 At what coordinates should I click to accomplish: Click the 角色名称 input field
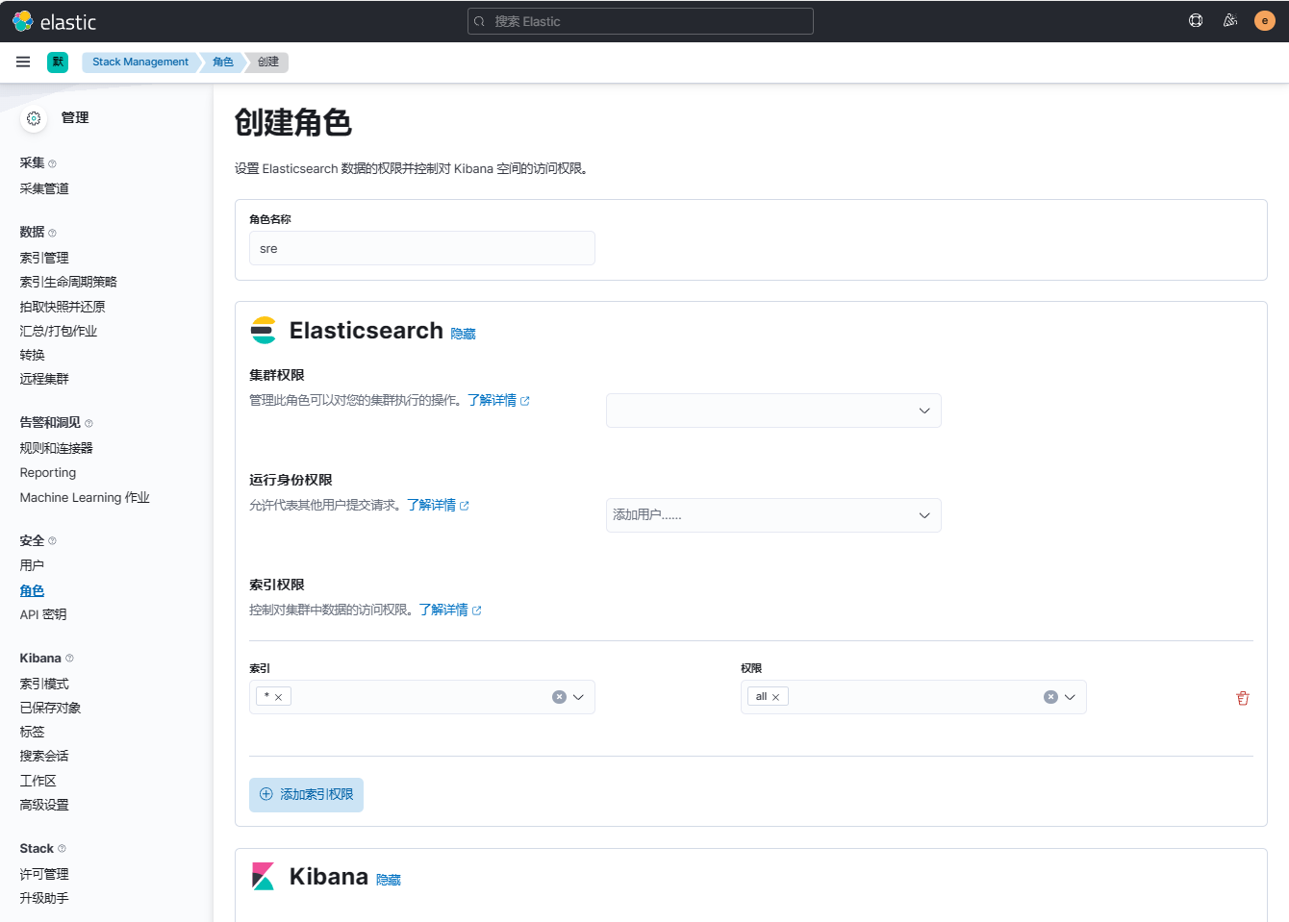(421, 248)
